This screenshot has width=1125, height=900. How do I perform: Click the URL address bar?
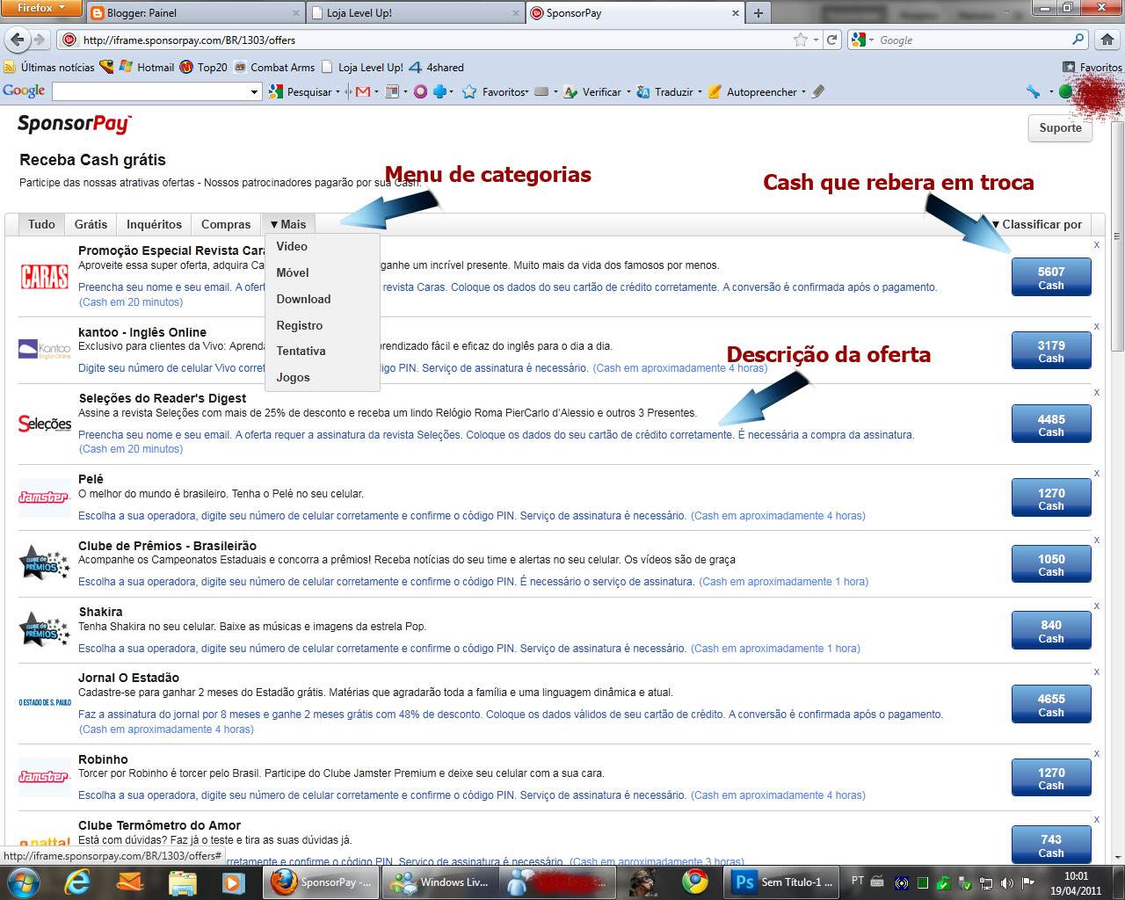(x=435, y=40)
